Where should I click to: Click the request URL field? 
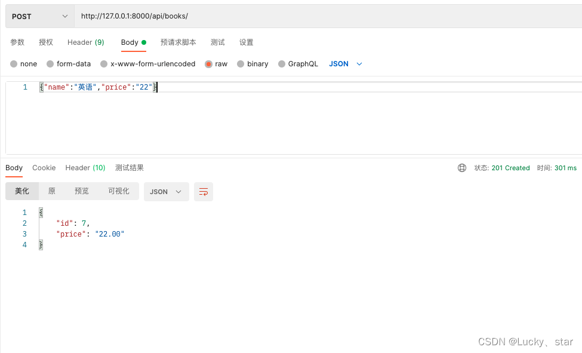(328, 16)
